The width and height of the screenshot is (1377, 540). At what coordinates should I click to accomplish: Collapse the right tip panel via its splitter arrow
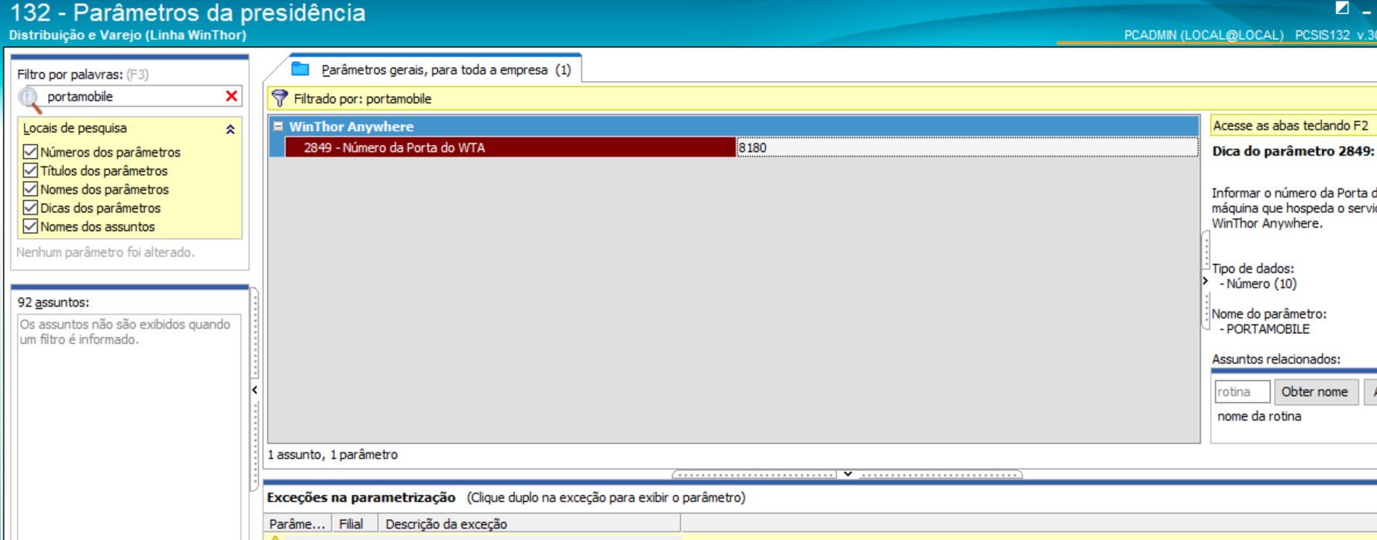pyautogui.click(x=1206, y=280)
